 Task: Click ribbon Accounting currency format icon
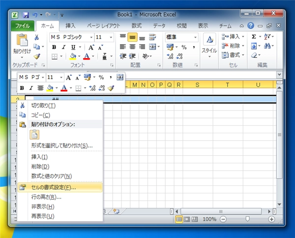coord(170,47)
